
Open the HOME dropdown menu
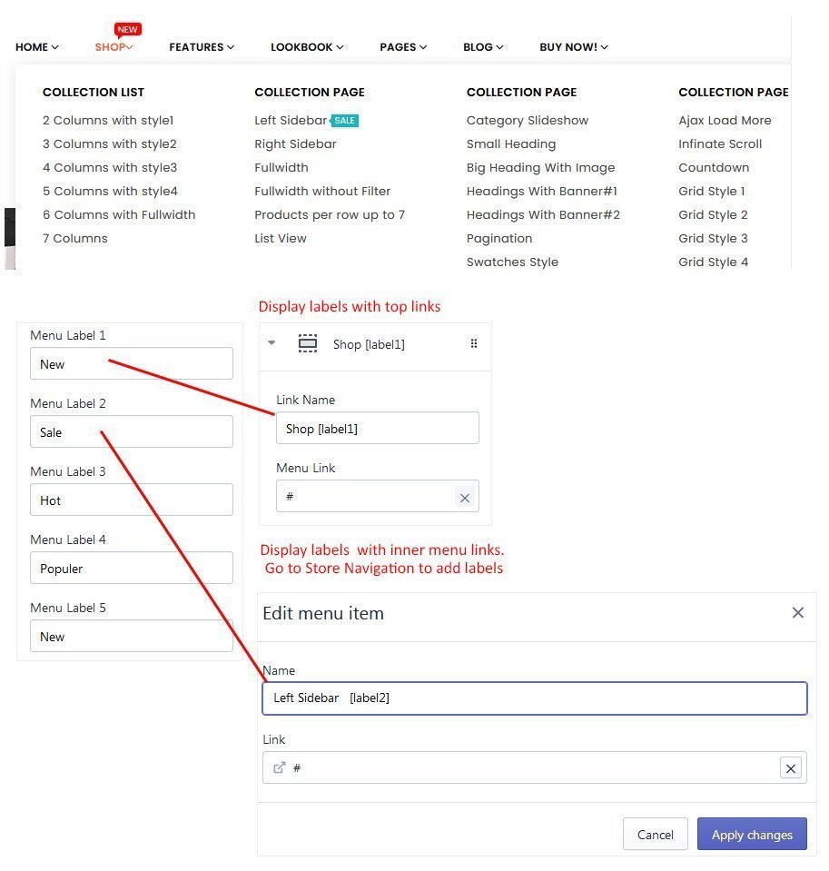click(x=36, y=47)
